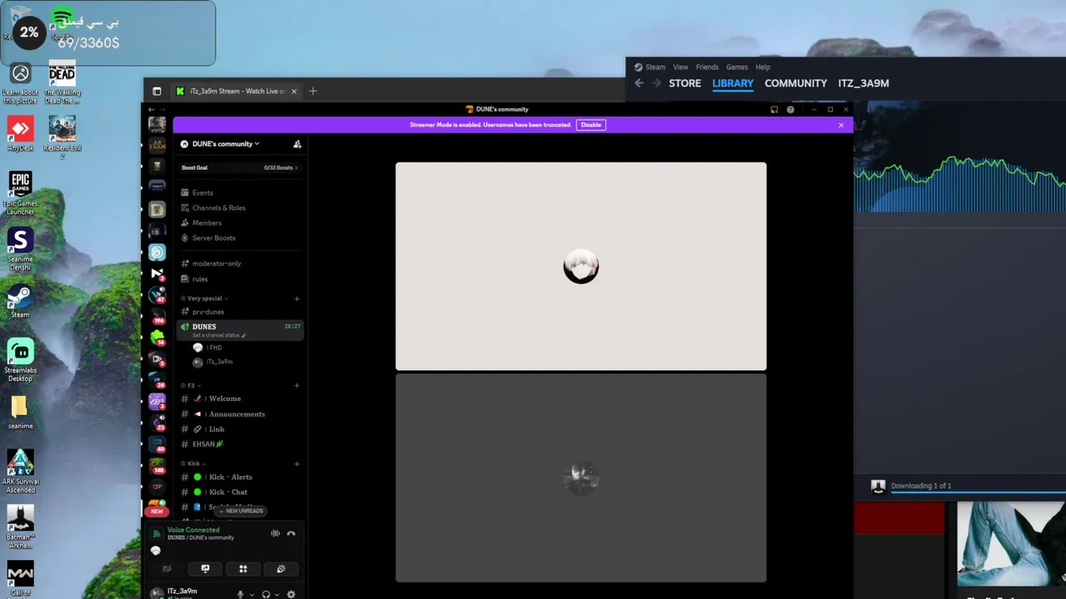The image size is (1066, 599).
Task: Open Discord user settings gear
Action: 291,594
